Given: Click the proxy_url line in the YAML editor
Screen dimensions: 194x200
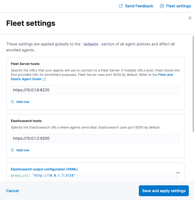Looking at the screenshot, I should (43, 176).
